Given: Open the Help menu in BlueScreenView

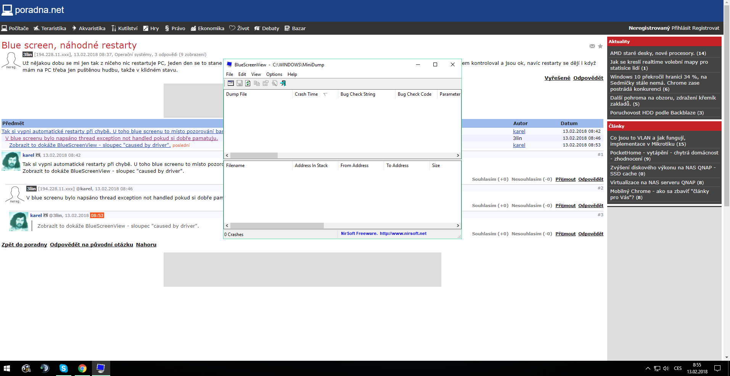Looking at the screenshot, I should pos(292,74).
